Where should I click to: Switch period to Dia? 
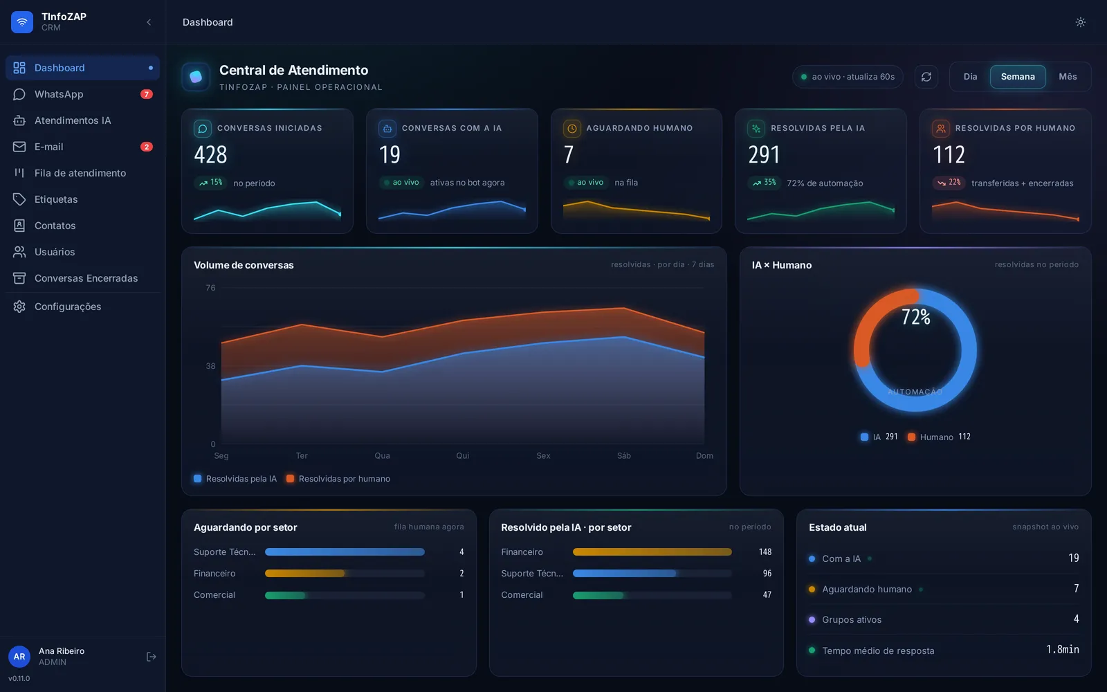(x=971, y=77)
